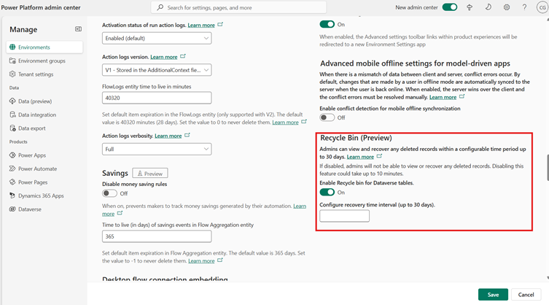This screenshot has height=305, width=549.
Task: Open external link icon after mobile offline Learn more
Action: (x=462, y=96)
